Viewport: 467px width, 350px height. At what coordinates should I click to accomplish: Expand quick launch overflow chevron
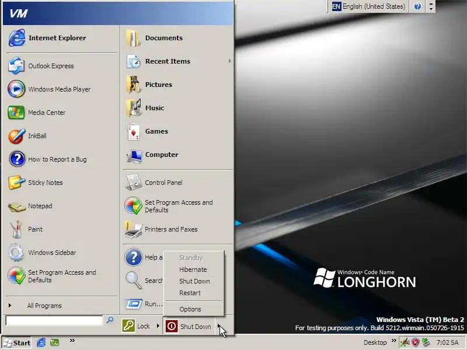pos(72,341)
